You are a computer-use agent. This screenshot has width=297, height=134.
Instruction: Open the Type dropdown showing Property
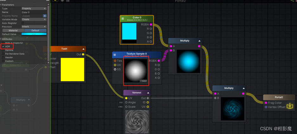[34, 9]
